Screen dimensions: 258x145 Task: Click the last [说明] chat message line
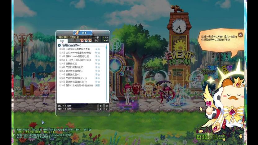[x=36, y=137]
